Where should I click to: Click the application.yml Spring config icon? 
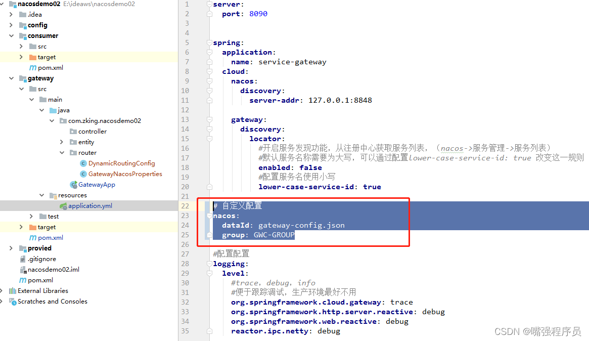(x=63, y=206)
